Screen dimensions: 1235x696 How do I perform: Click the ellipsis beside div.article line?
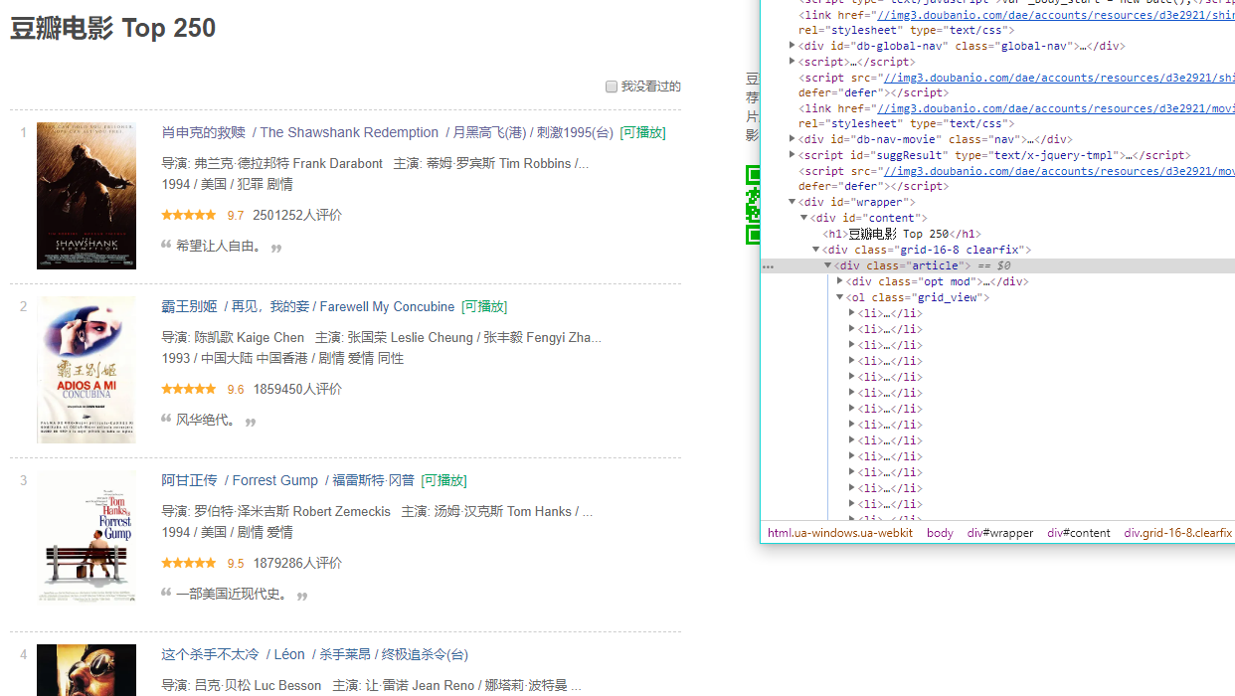[x=768, y=266]
